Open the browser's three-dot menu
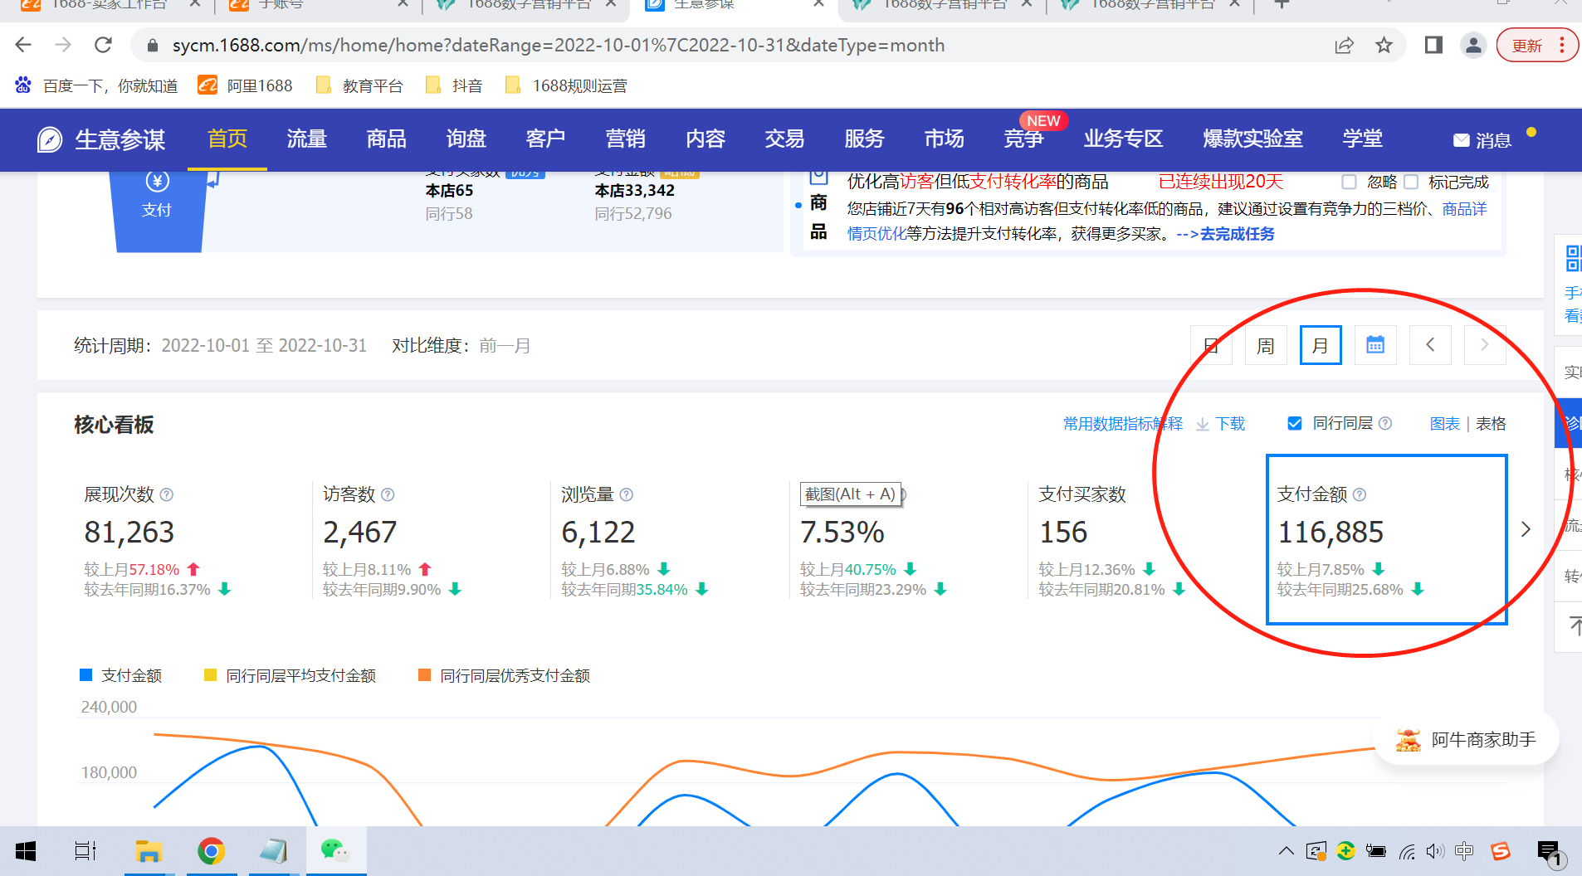This screenshot has width=1582, height=876. click(1562, 45)
